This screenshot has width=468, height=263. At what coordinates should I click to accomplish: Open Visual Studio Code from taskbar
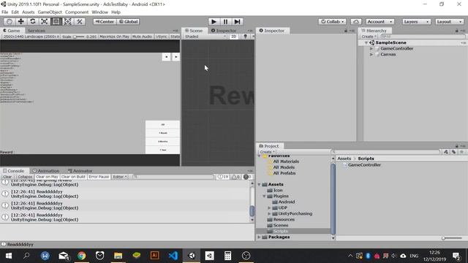pos(173,256)
